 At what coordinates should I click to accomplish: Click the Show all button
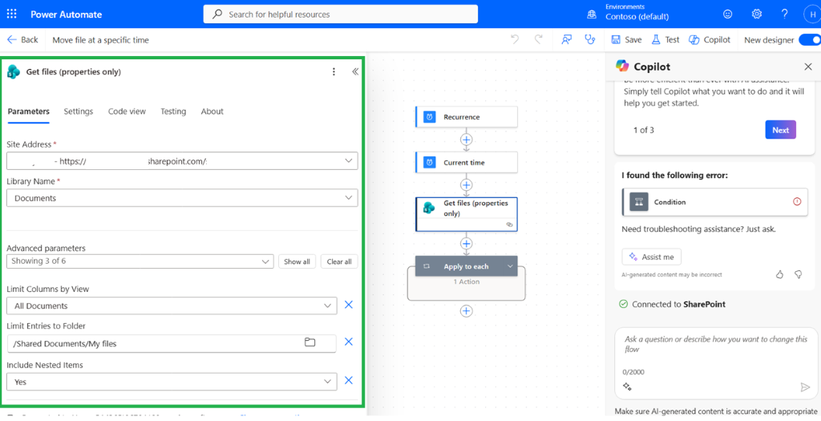[x=297, y=261]
